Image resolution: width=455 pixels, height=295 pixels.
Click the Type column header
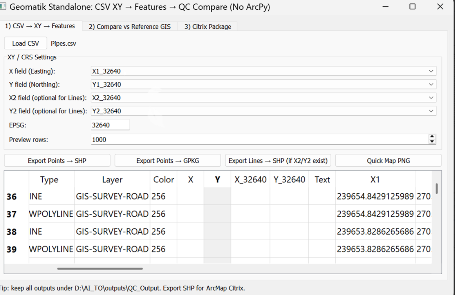coord(49,179)
